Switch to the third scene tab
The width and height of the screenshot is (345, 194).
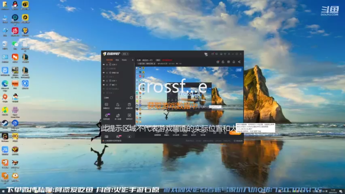(124, 60)
